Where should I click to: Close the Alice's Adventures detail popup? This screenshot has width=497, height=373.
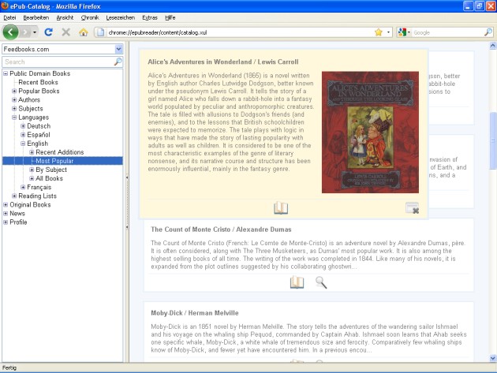tap(413, 208)
